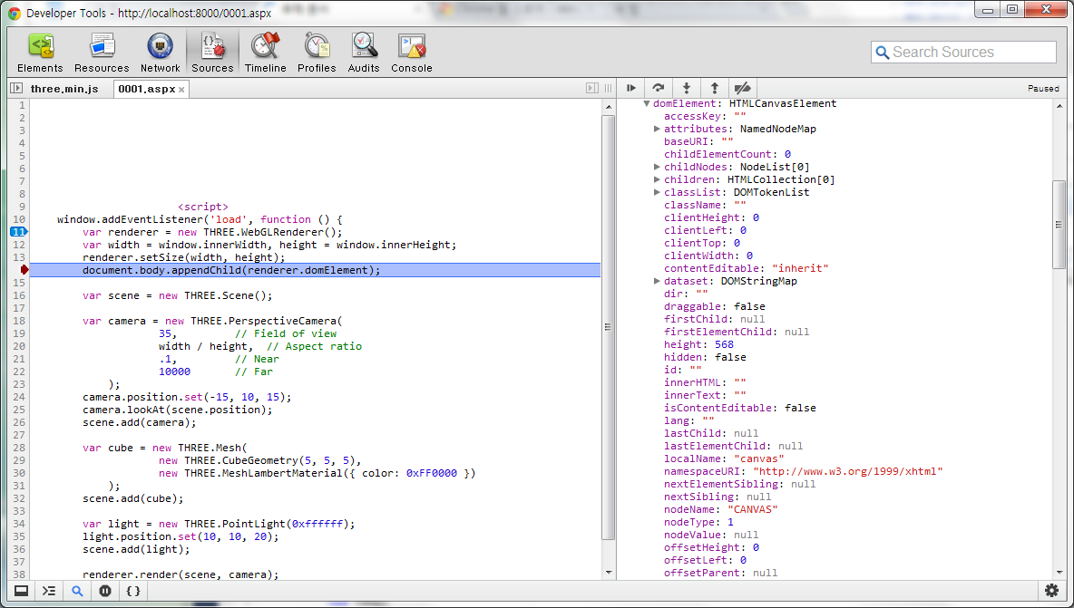Image resolution: width=1074 pixels, height=608 pixels.
Task: Toggle pause on exceptions button
Action: coord(105,591)
